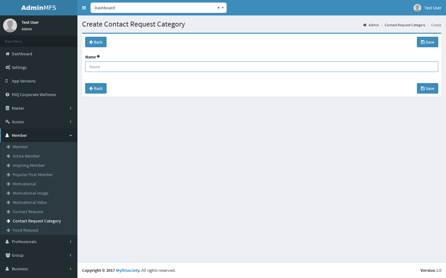446x278 pixels.
Task: Click arrow icon beside Motivational Image
Action: coord(8,193)
